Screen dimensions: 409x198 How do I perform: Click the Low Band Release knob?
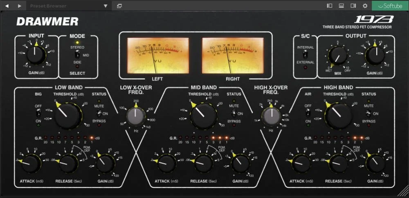68,164
